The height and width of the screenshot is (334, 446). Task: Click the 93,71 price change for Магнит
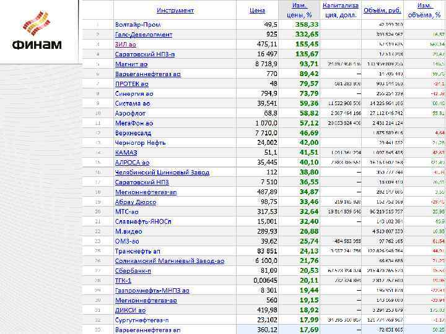tap(309, 64)
